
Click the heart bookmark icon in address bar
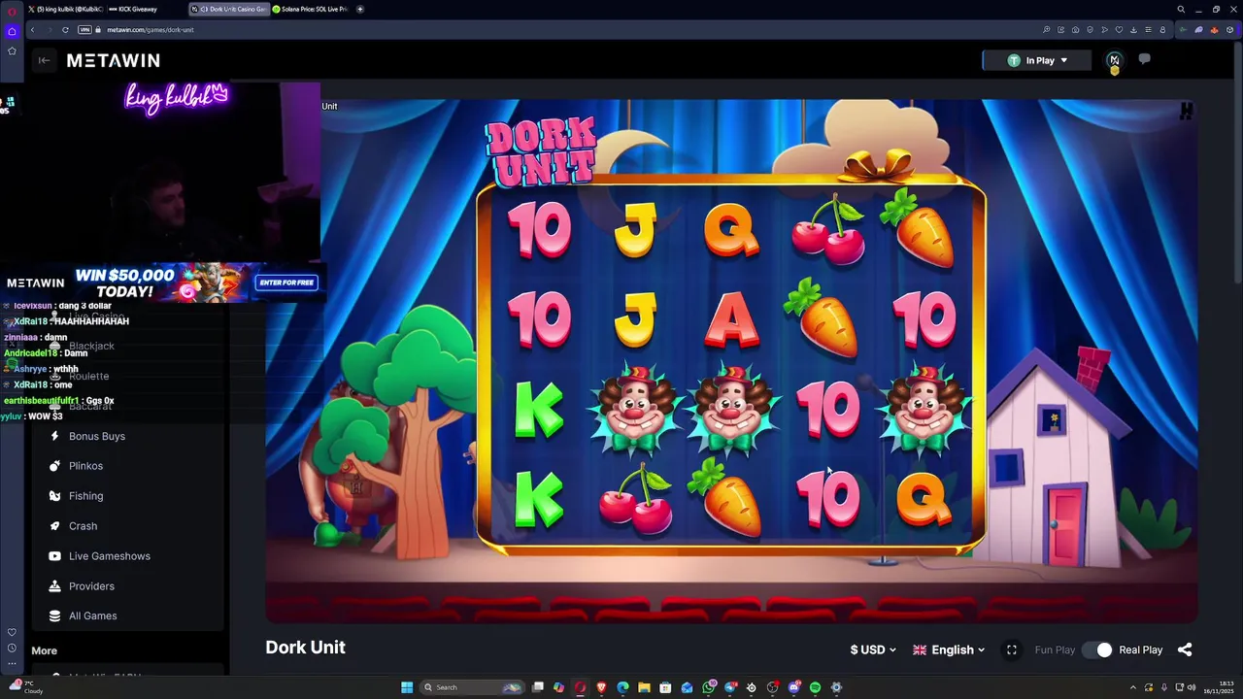(x=1119, y=29)
